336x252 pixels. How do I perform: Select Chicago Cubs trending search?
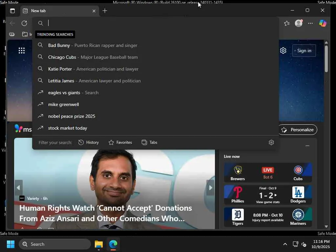pyautogui.click(x=156, y=57)
